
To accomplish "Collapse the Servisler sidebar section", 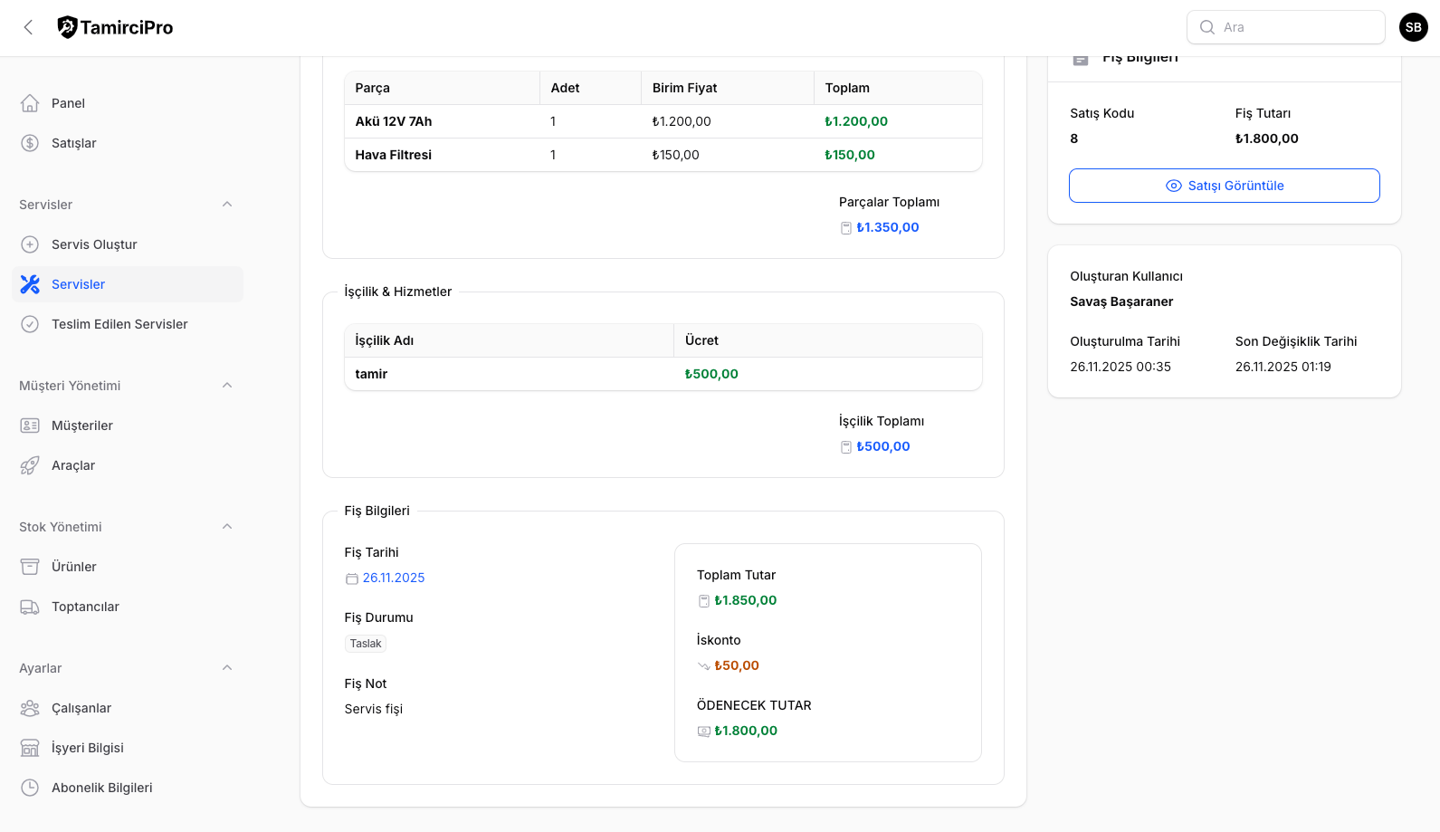I will coord(227,205).
